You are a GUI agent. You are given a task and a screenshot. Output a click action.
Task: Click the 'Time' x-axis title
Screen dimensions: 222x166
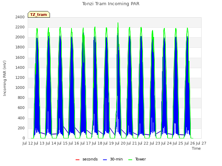coord(196,148)
